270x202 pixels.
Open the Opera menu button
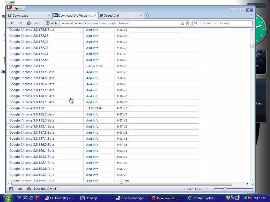click(x=16, y=8)
